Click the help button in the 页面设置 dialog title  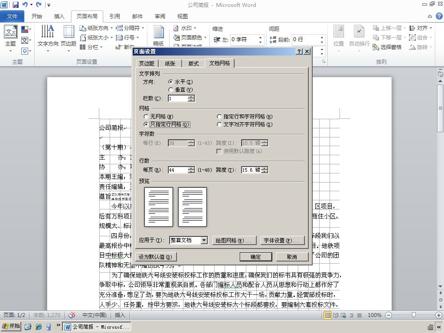point(299,51)
